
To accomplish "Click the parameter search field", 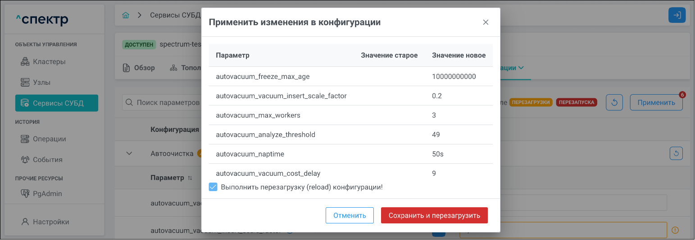I will (x=162, y=102).
